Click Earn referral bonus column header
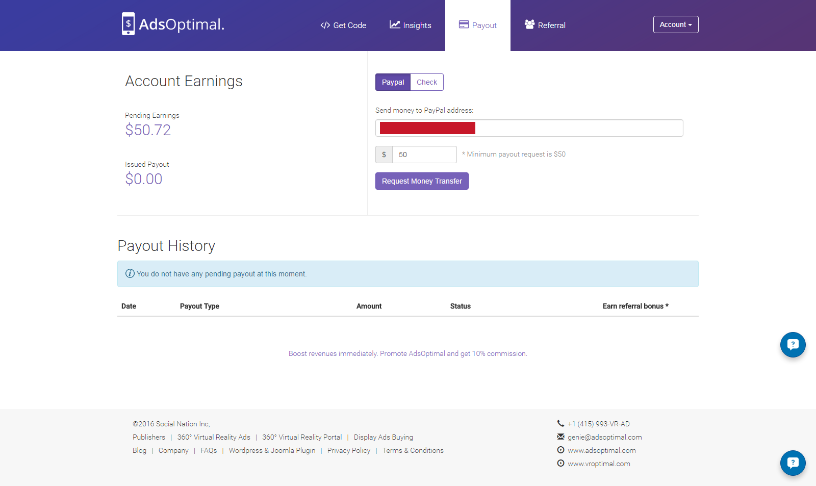 (x=635, y=306)
